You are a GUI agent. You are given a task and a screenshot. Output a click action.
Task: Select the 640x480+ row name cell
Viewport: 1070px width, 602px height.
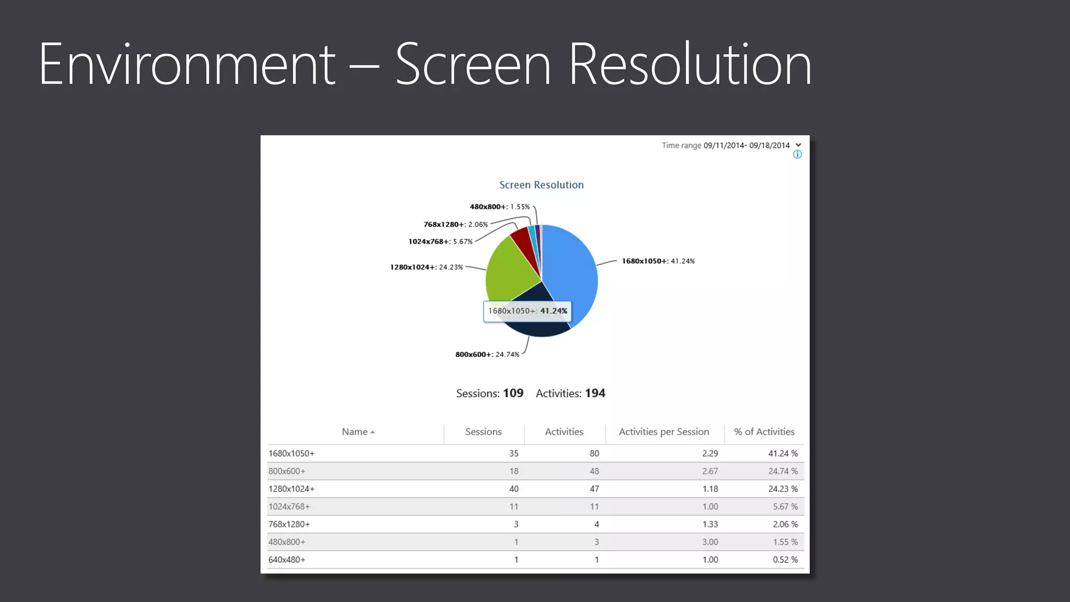(x=287, y=560)
